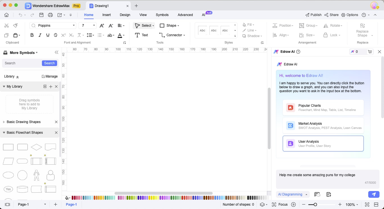
Task: Click the Home icon in quick toolbar
Action: pos(6,15)
